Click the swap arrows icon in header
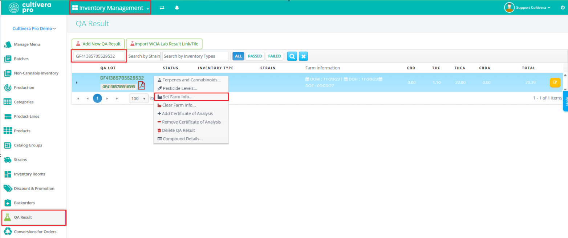 tap(162, 8)
